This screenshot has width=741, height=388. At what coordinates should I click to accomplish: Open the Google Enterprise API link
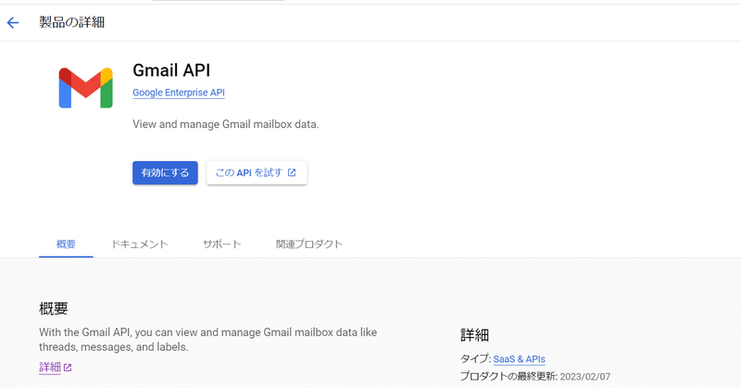coord(179,93)
